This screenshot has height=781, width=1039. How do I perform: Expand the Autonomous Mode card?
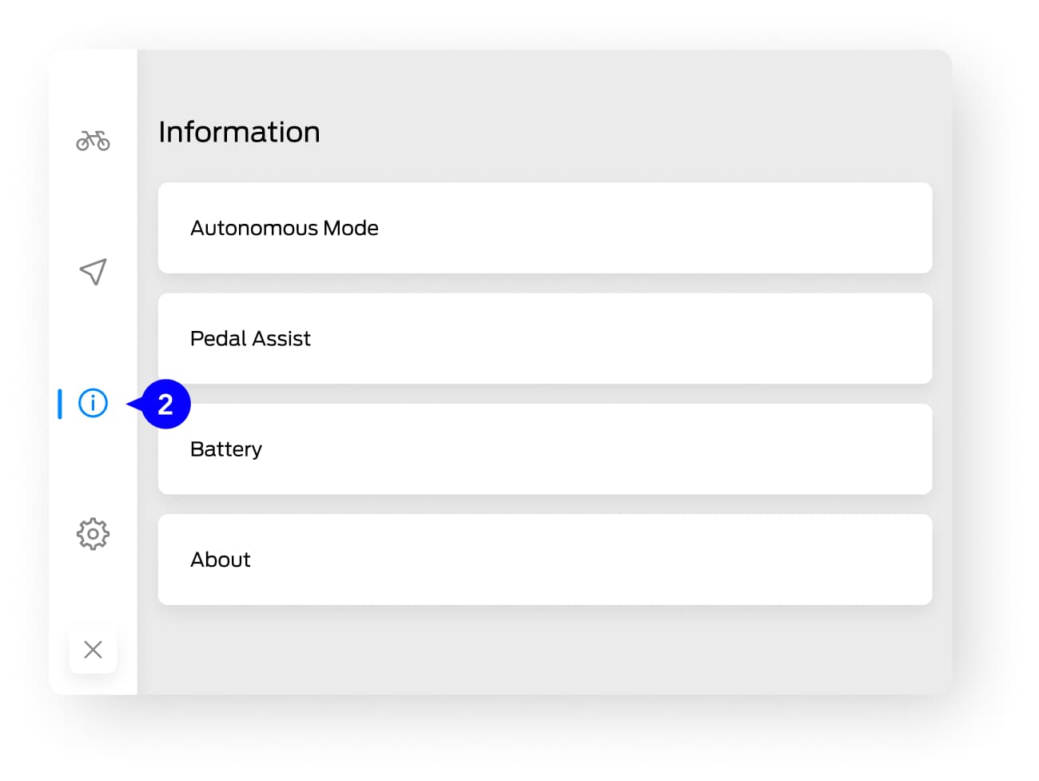[x=545, y=228]
